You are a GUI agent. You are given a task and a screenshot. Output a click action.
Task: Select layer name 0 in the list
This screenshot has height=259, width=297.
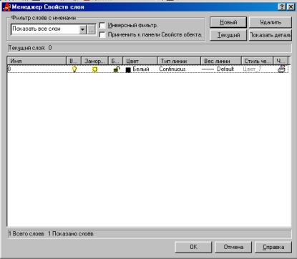[x=9, y=69]
